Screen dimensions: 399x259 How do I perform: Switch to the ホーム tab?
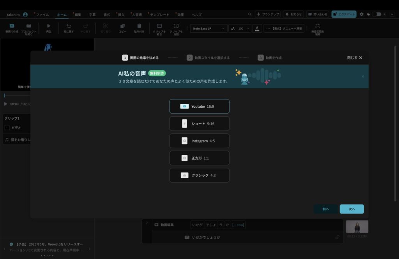[x=62, y=15]
